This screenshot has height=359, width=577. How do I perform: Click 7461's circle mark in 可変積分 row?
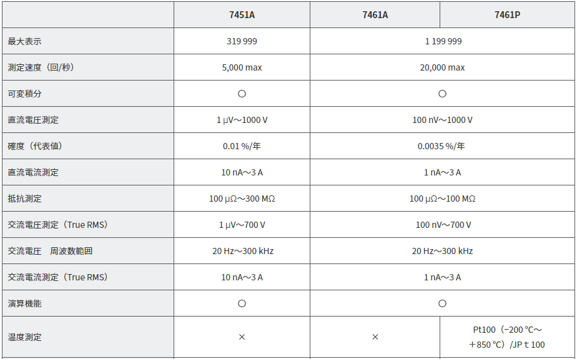442,94
